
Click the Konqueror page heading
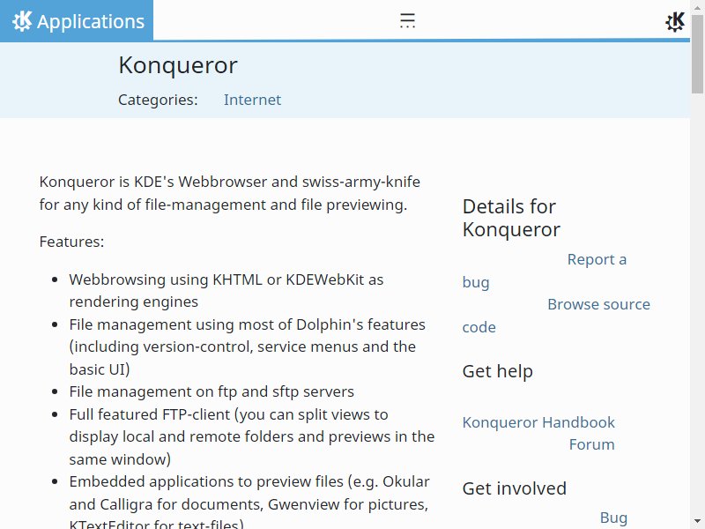(x=178, y=65)
